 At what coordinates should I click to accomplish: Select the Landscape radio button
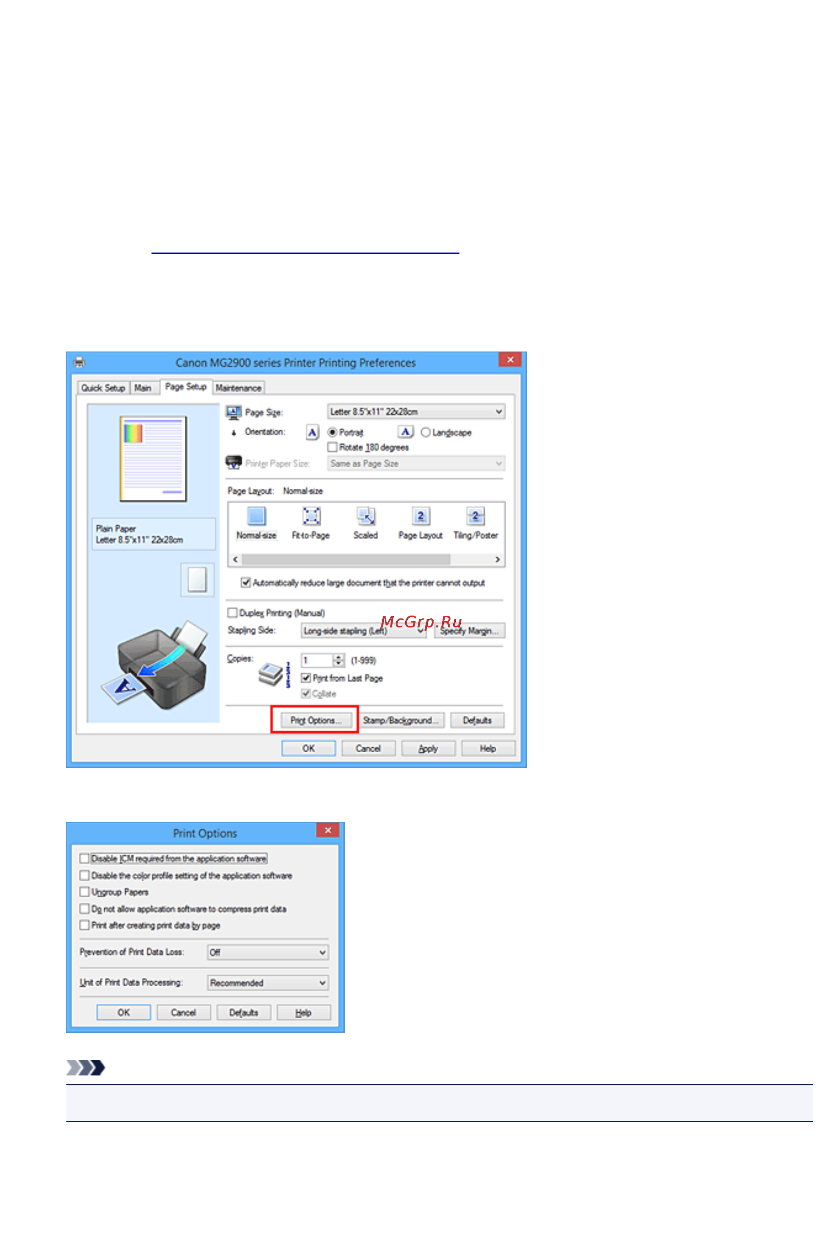(425, 432)
